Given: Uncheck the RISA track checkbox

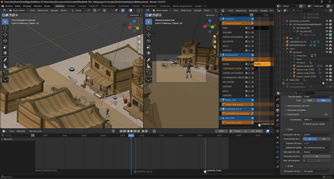Looking at the screenshot, I should pos(246,28).
